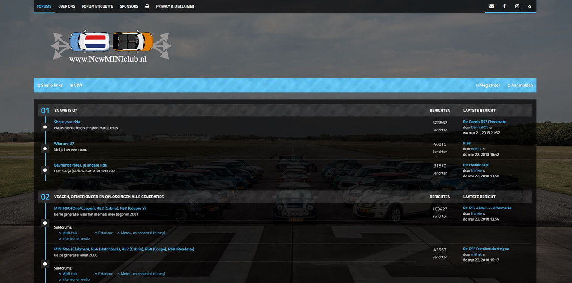View nelco7 user profile
Screen dimensions: 572x283
476,149
